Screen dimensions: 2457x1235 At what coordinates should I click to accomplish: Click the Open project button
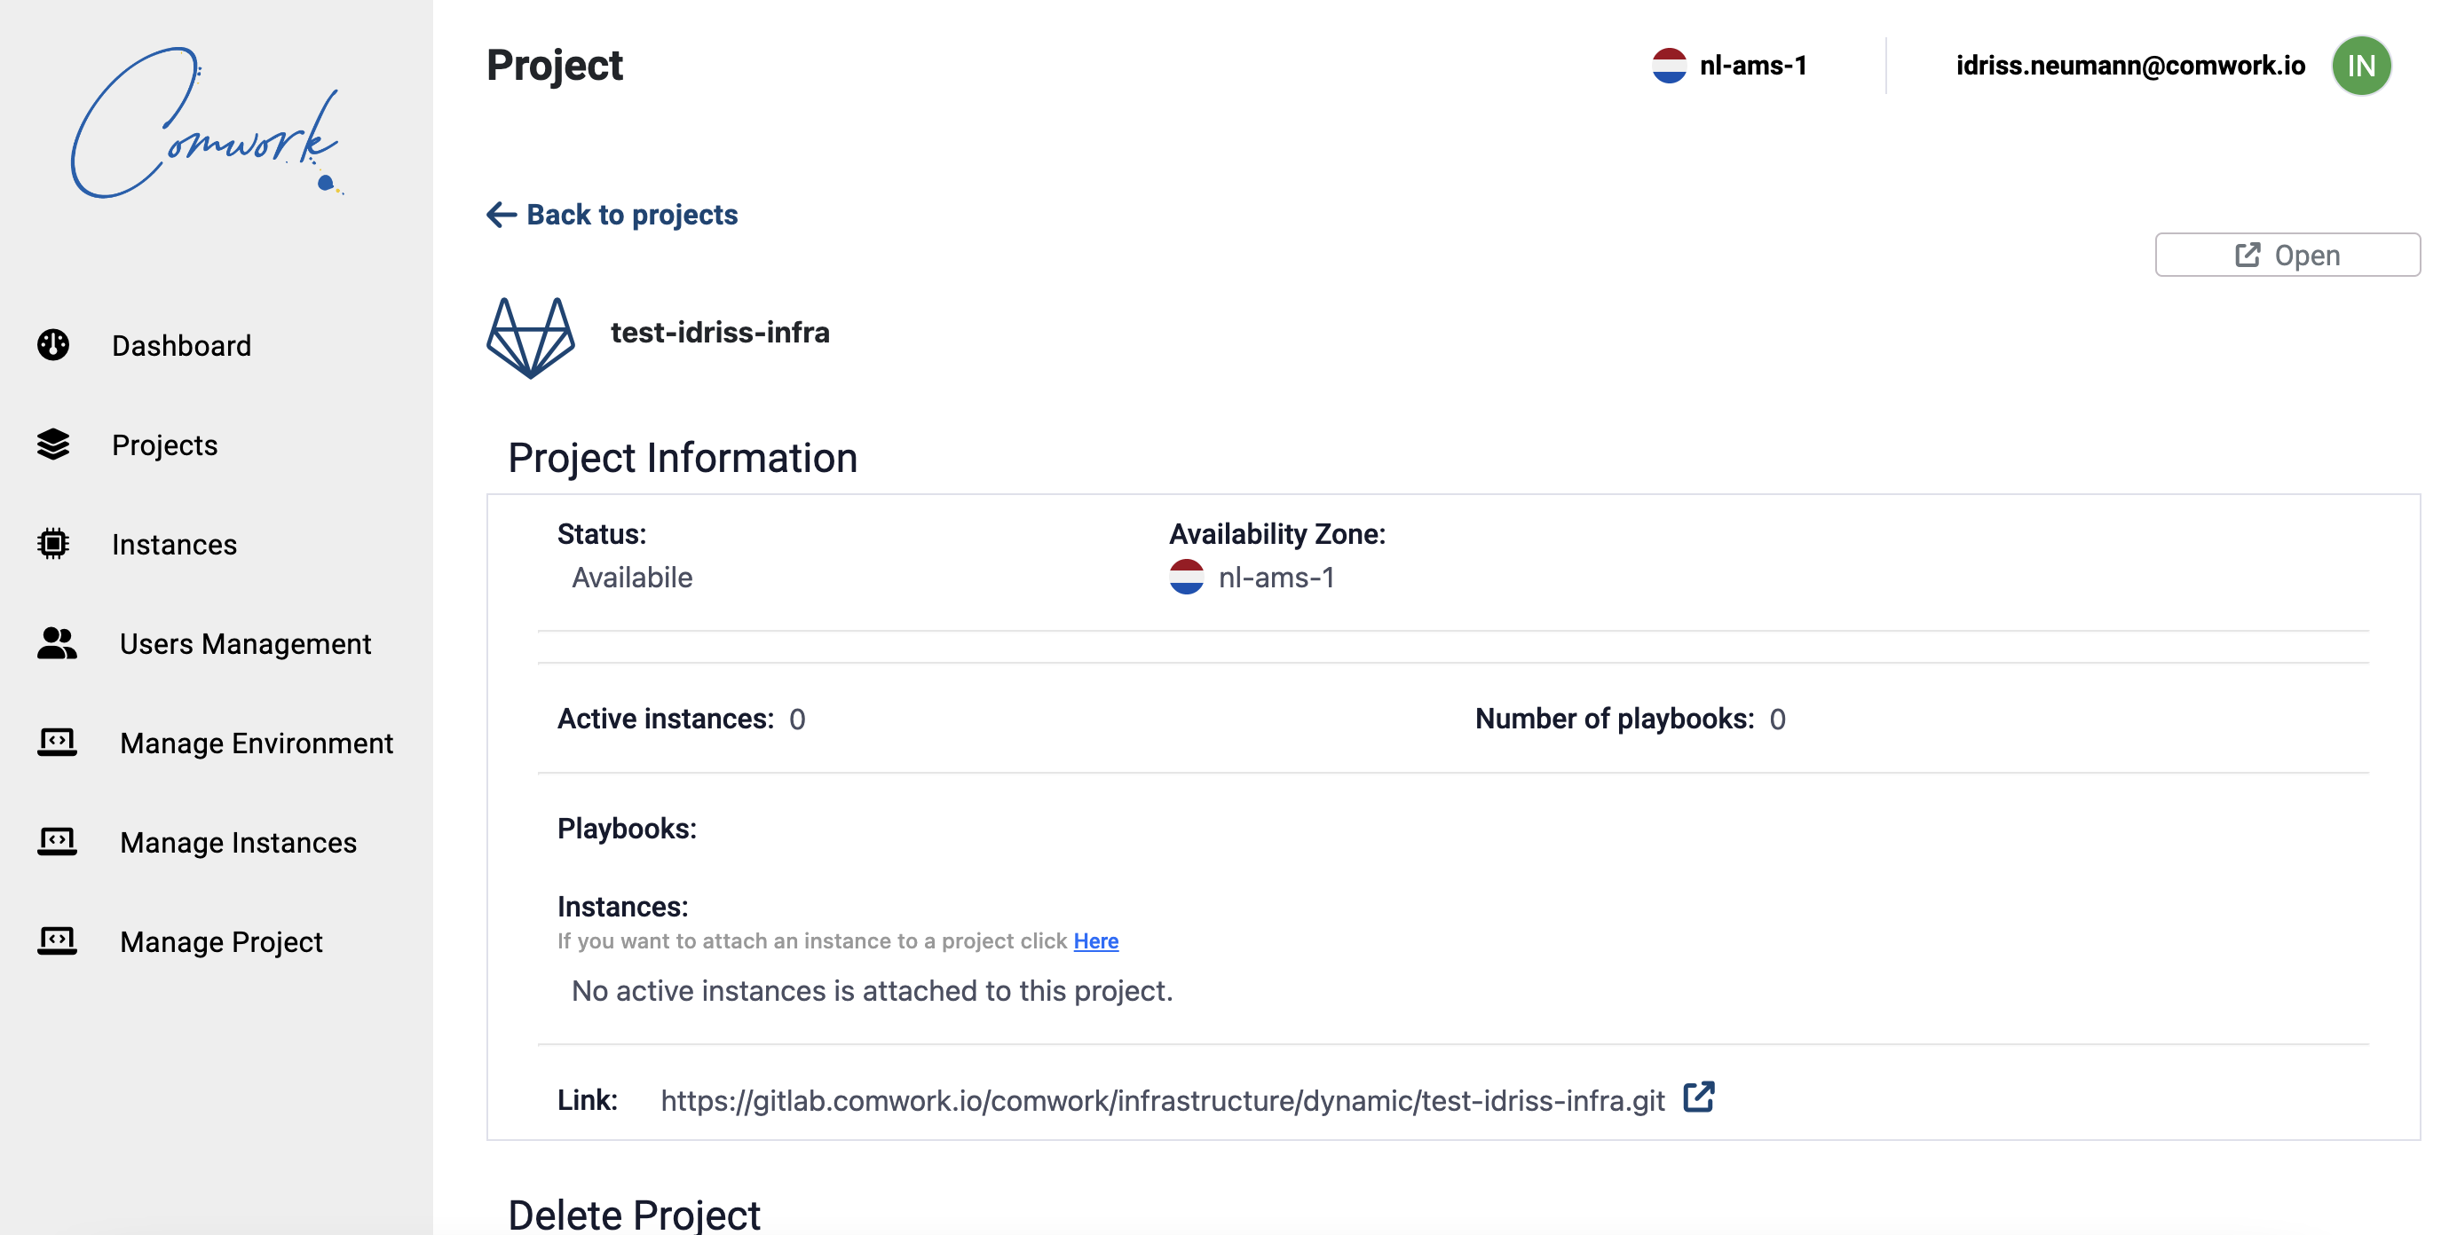[x=2287, y=255]
